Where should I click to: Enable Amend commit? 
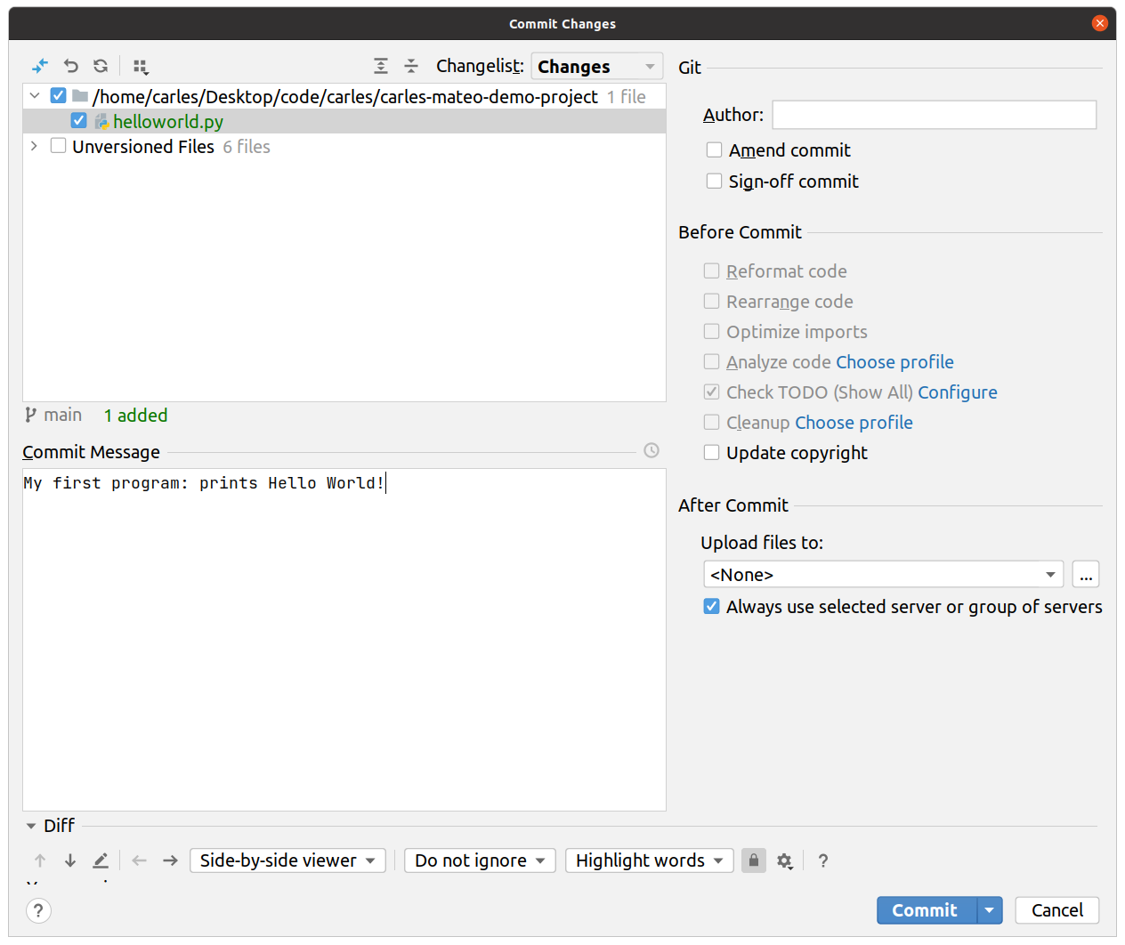click(714, 149)
